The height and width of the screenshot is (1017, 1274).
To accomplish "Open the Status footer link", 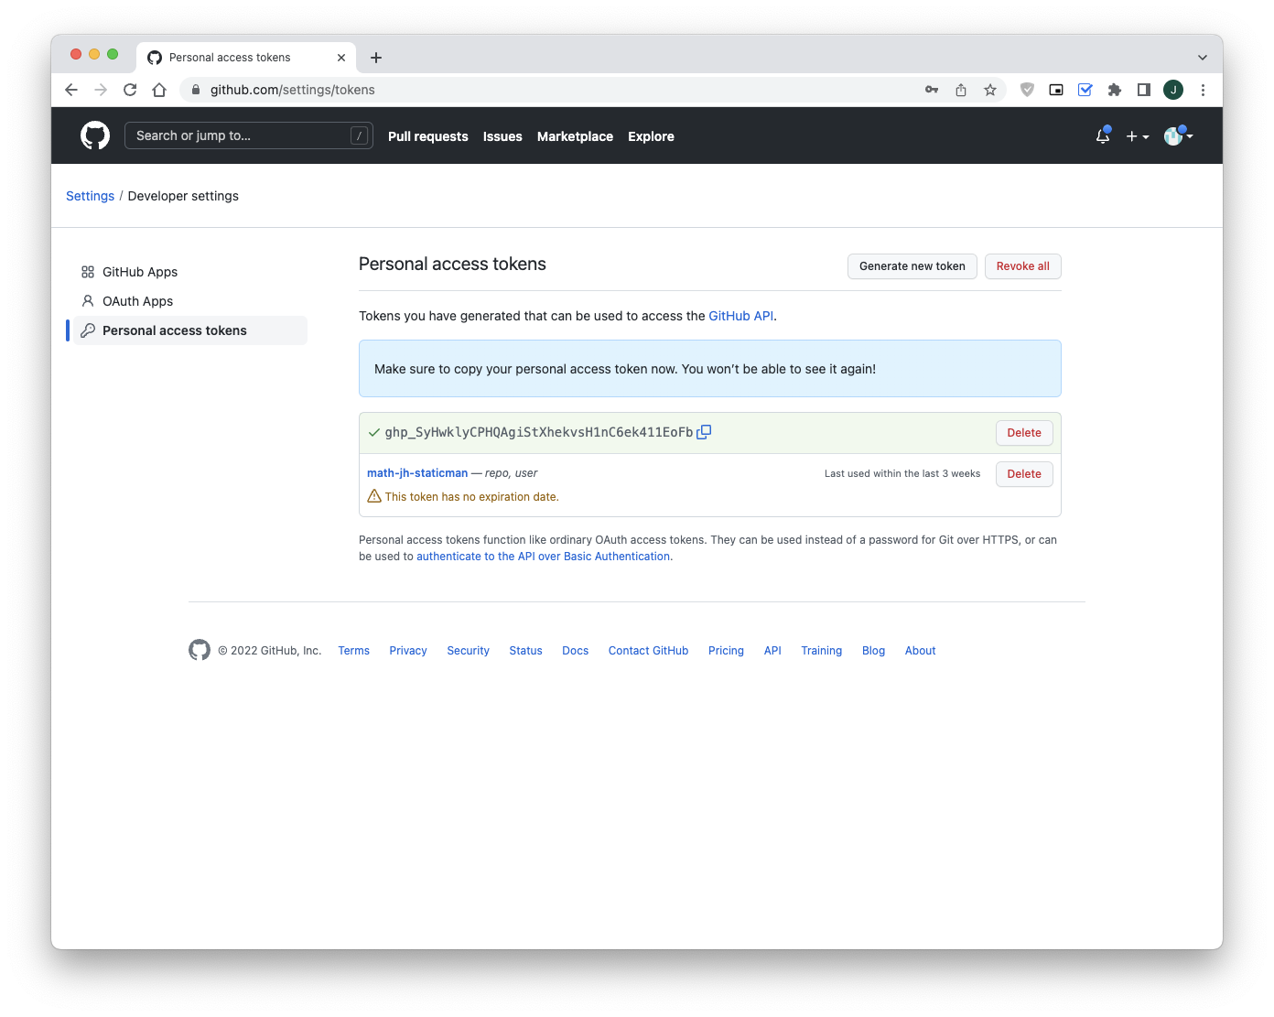I will point(526,651).
